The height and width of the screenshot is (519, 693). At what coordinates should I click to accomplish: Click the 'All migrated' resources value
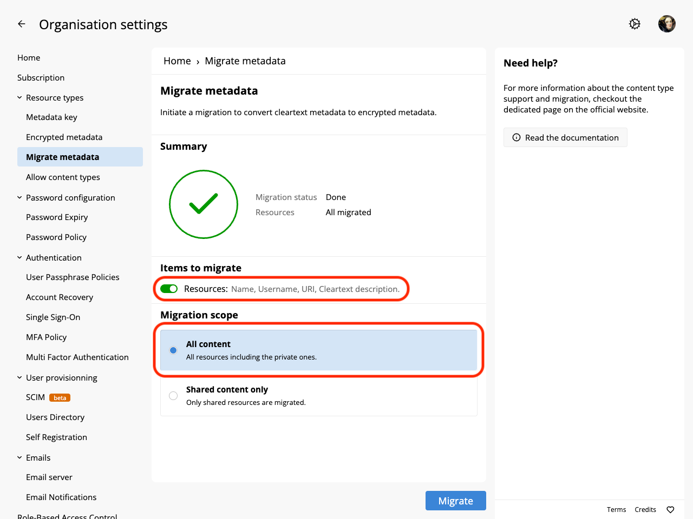348,212
